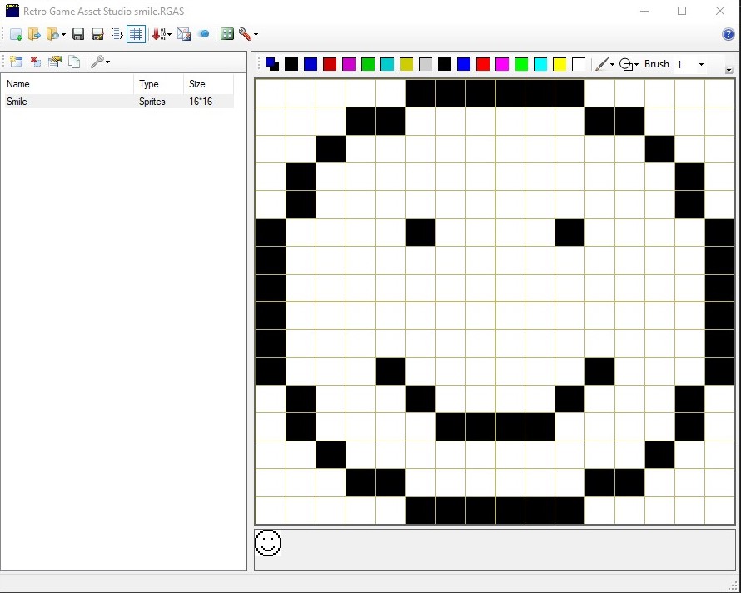Sort assets by Name column header
Image resolution: width=741 pixels, height=593 pixels.
click(x=68, y=84)
